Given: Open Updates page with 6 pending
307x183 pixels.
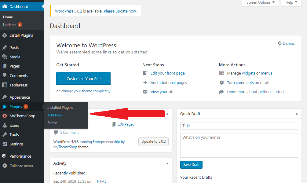Looking at the screenshot, I should [13, 25].
